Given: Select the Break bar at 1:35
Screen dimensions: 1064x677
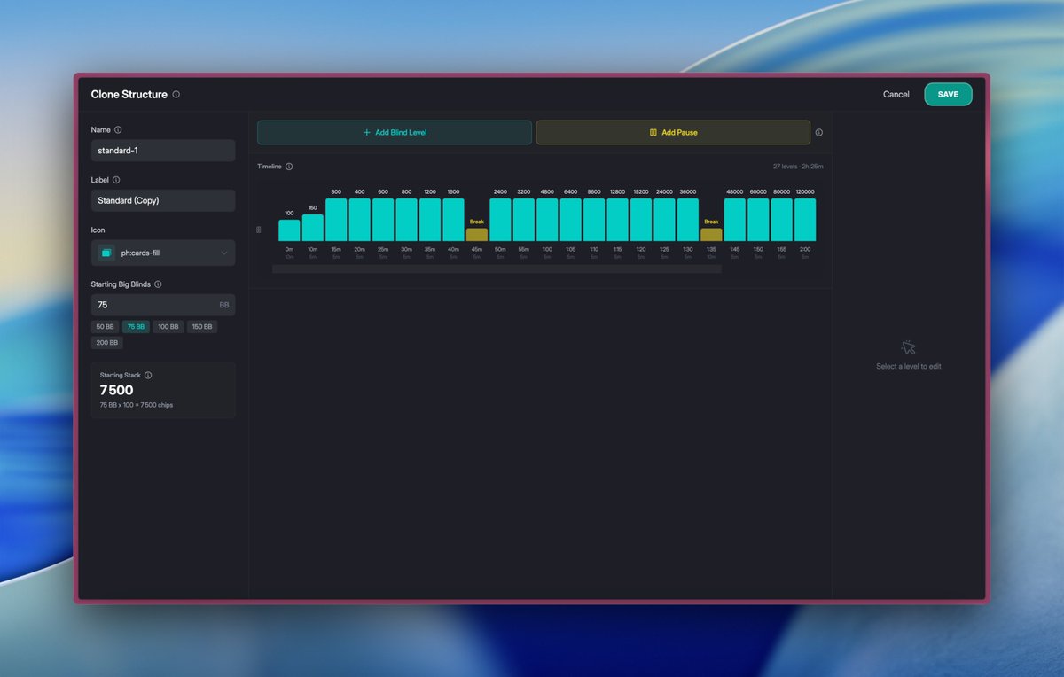Looking at the screenshot, I should [711, 235].
